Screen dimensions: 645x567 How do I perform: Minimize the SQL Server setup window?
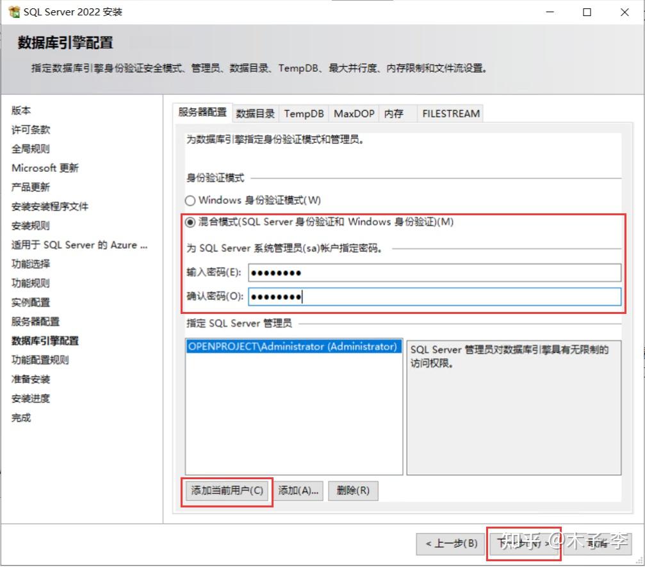550,12
